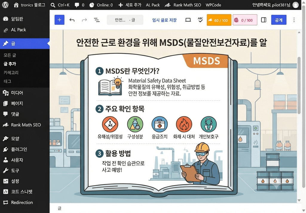Screen dimensions: 306x213
Task: Open the 0 / 100 content AI score
Action: (245, 20)
